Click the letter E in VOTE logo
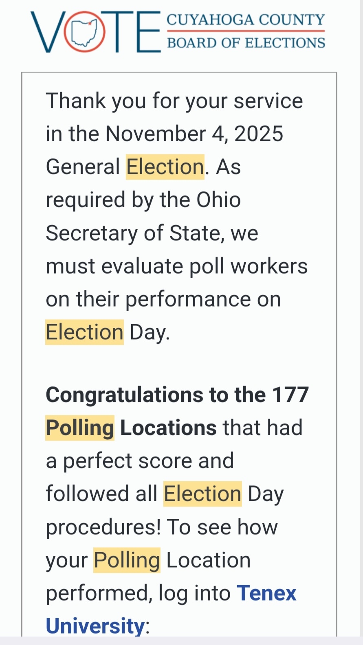Screen dimensions: 363x645 (148, 32)
